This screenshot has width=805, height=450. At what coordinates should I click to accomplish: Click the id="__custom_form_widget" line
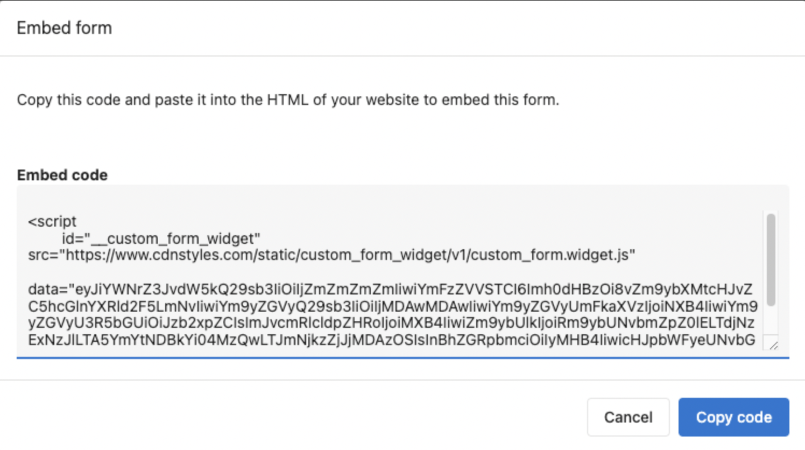pos(161,238)
